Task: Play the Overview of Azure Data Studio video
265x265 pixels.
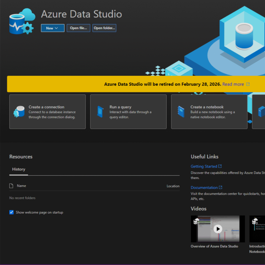Action: 218,229
